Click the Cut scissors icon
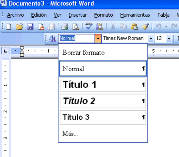 (x=113, y=26)
